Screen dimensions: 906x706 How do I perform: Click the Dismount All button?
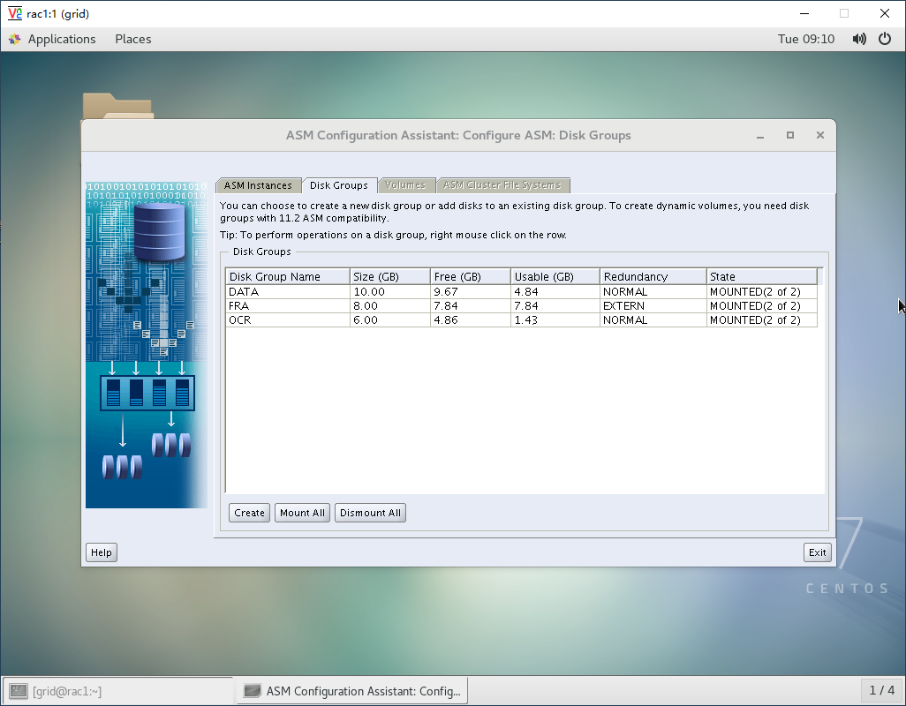coord(370,513)
